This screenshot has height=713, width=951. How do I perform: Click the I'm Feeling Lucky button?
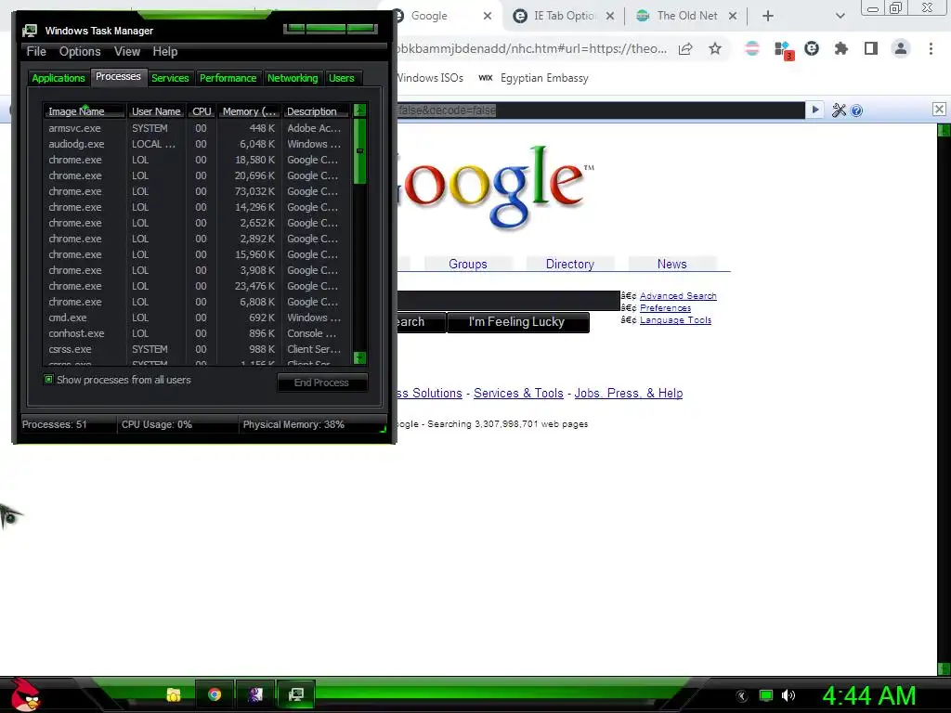pyautogui.click(x=517, y=322)
